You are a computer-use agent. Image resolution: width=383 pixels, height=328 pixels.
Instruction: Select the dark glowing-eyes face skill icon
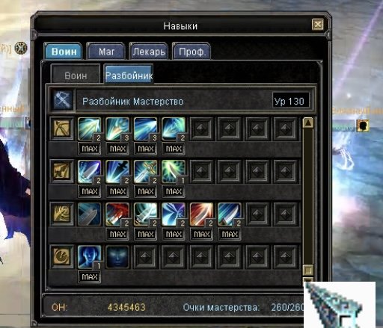tap(117, 257)
